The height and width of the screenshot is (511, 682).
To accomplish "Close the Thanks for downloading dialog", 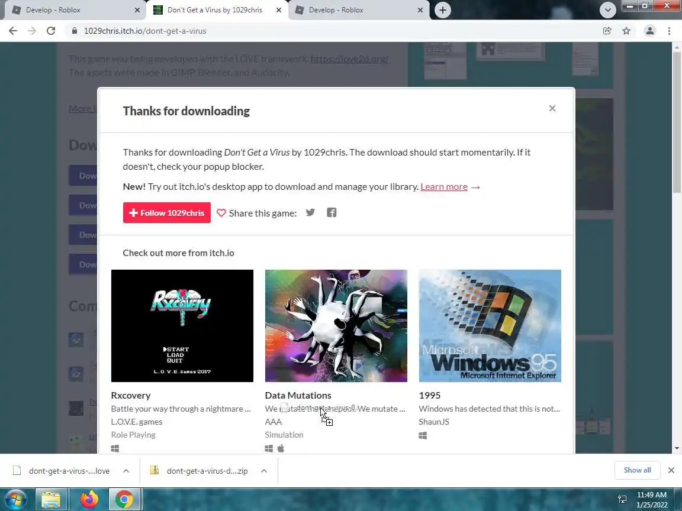I will point(552,108).
